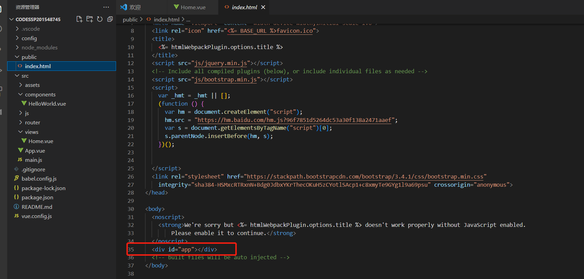Close the index.html editor tab
The height and width of the screenshot is (279, 584).
click(263, 7)
